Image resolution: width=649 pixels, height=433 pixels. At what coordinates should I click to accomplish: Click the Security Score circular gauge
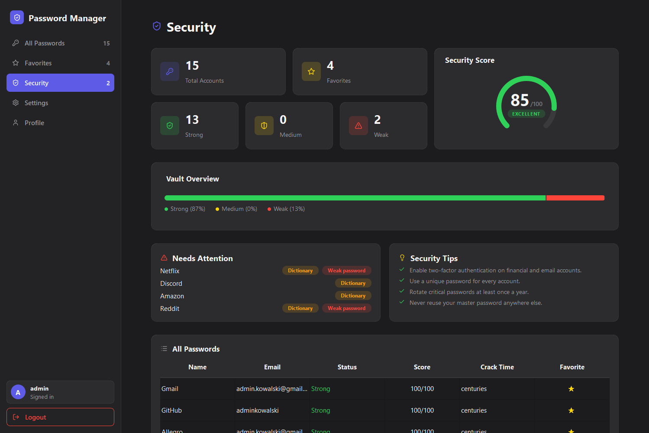(x=526, y=103)
